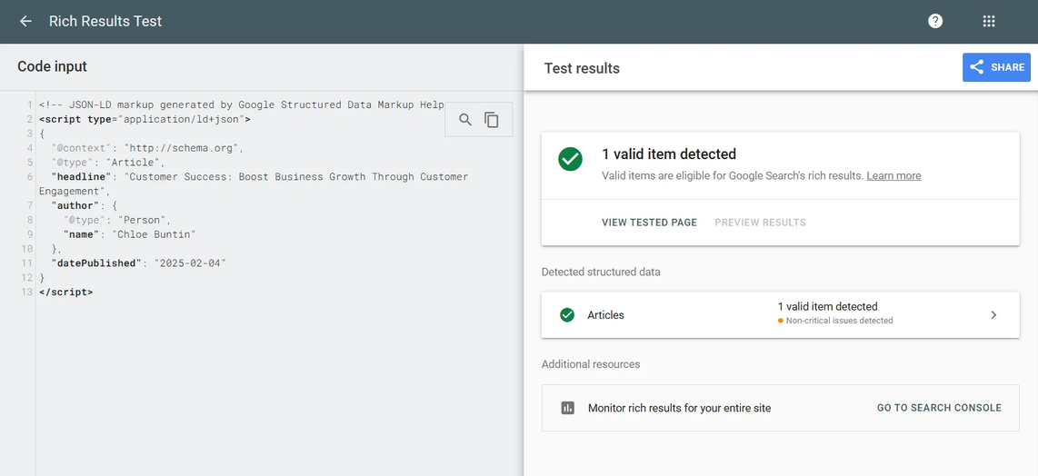The image size is (1038, 476).
Task: Click PREVIEW RESULTS
Action: pos(760,223)
